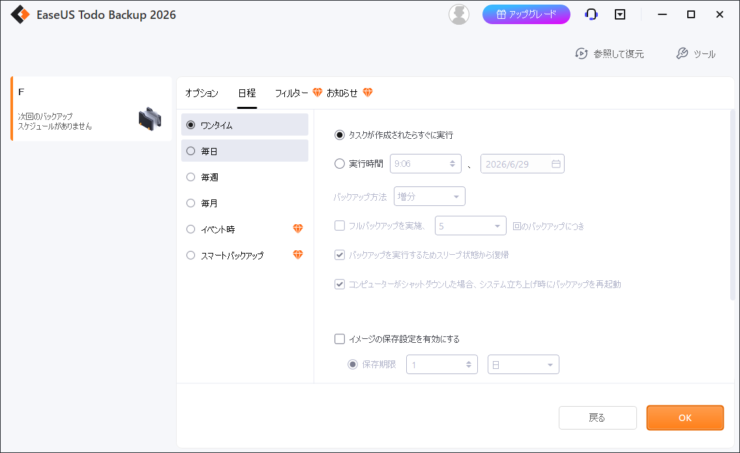Click the 回のバックアップにつき label
The image size is (740, 453).
(548, 226)
